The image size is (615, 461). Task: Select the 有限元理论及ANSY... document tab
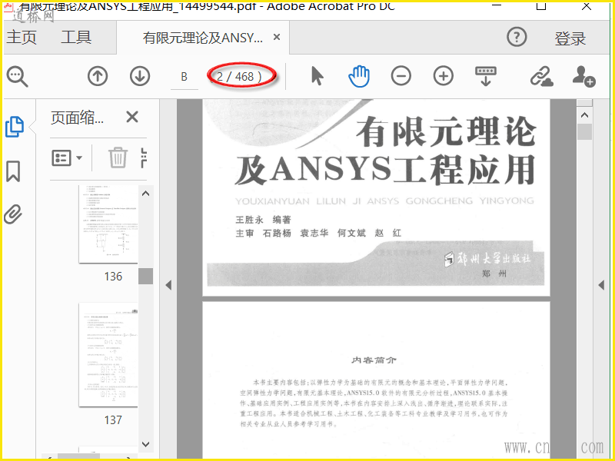pos(202,38)
